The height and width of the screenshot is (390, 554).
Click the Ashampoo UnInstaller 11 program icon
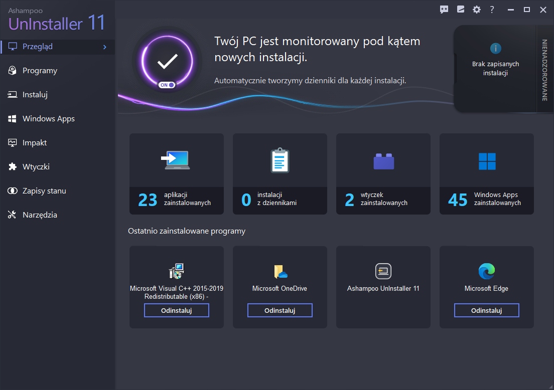tap(383, 271)
